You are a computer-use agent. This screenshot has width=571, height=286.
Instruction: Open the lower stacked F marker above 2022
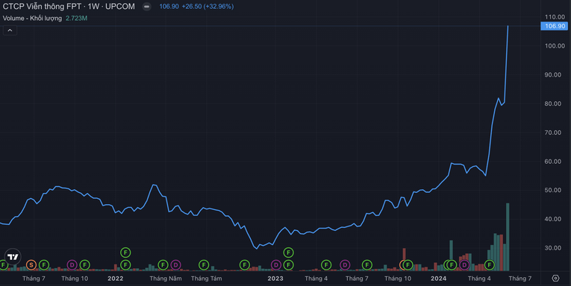(125, 265)
